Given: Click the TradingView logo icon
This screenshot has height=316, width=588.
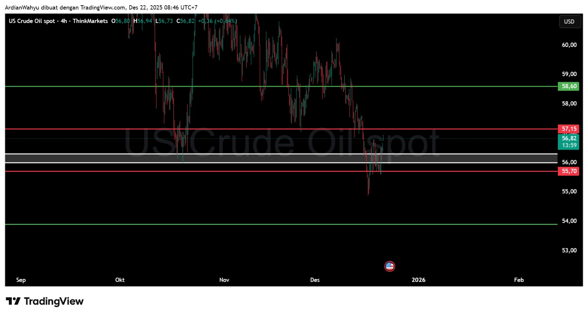Looking at the screenshot, I should [13, 302].
